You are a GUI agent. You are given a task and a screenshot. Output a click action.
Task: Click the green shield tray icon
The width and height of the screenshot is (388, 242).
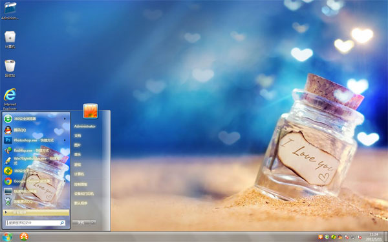(327, 237)
